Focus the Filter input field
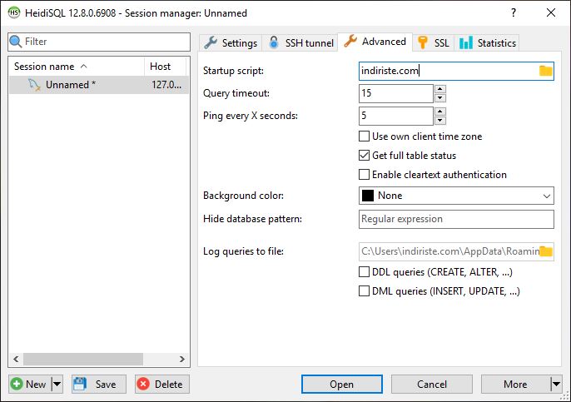This screenshot has width=571, height=402. 99,42
